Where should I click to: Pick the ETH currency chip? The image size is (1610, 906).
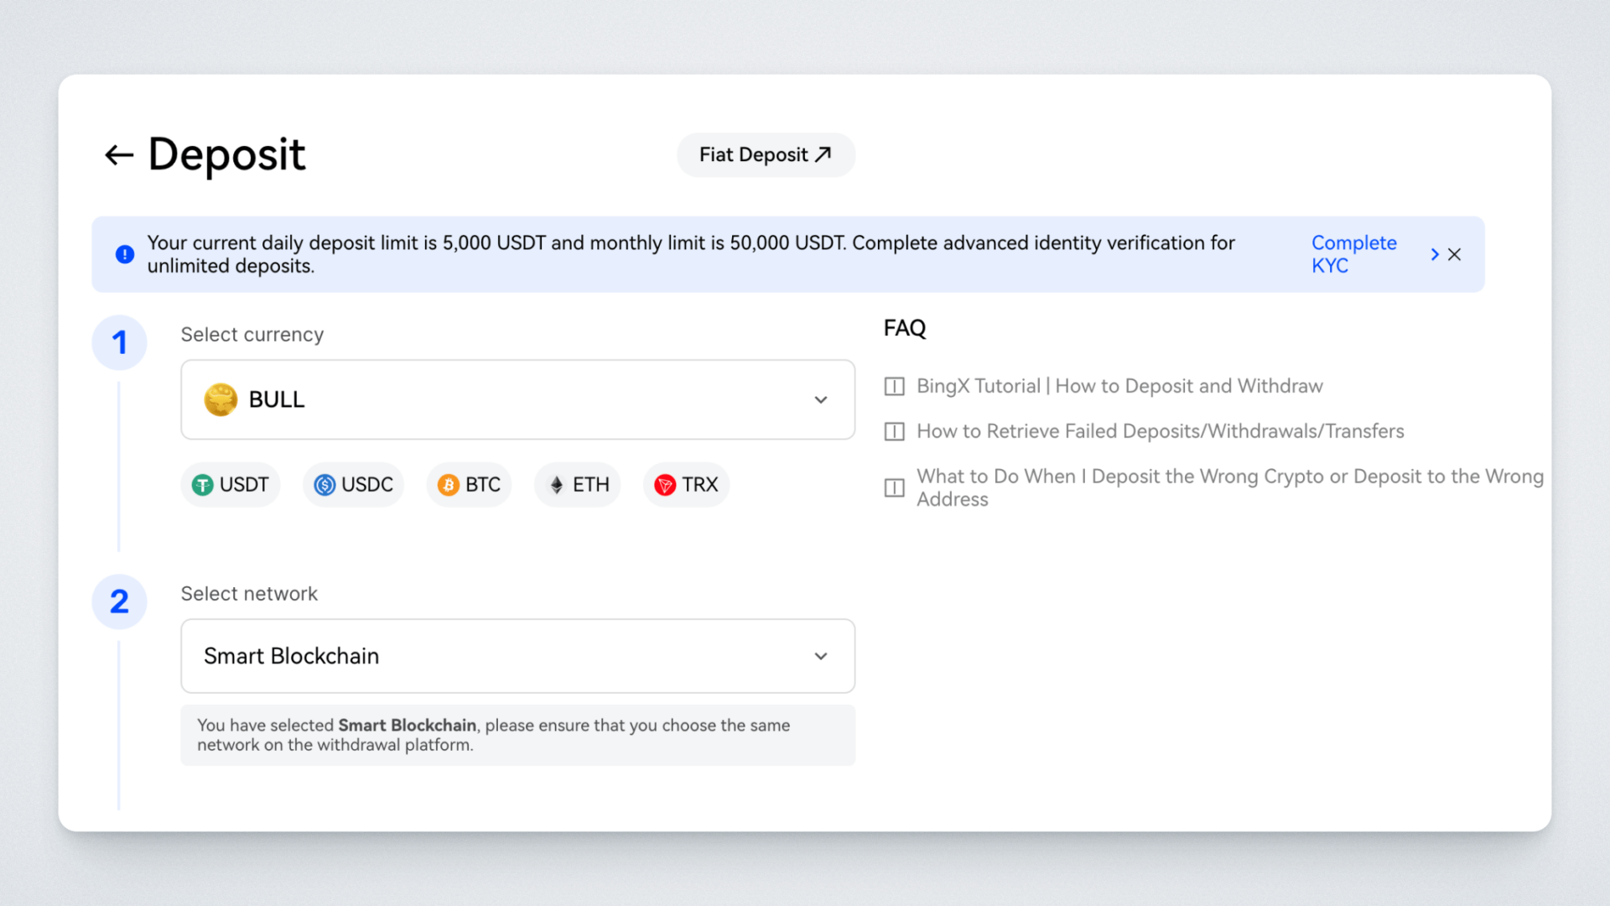(579, 485)
